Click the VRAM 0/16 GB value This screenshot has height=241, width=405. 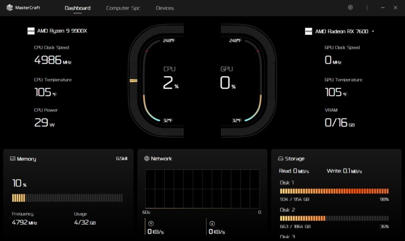click(x=340, y=123)
